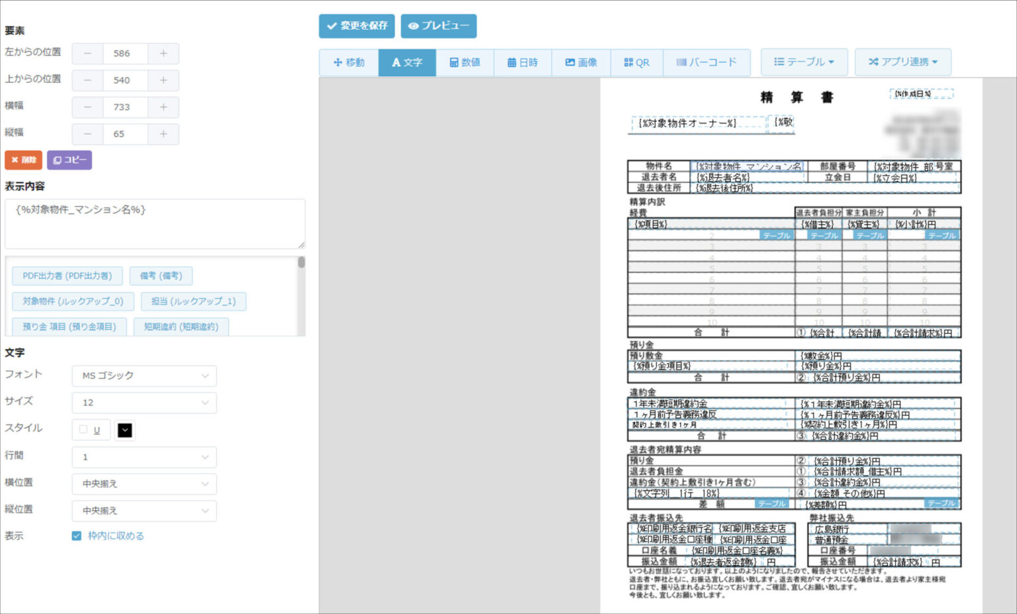Open the フォント dropdown showing MS ゴシック
Screen dimensions: 1017x614
coord(144,376)
